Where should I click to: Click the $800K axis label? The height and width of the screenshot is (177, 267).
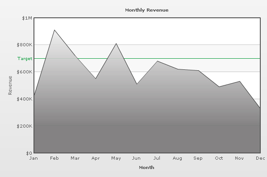click(25, 45)
